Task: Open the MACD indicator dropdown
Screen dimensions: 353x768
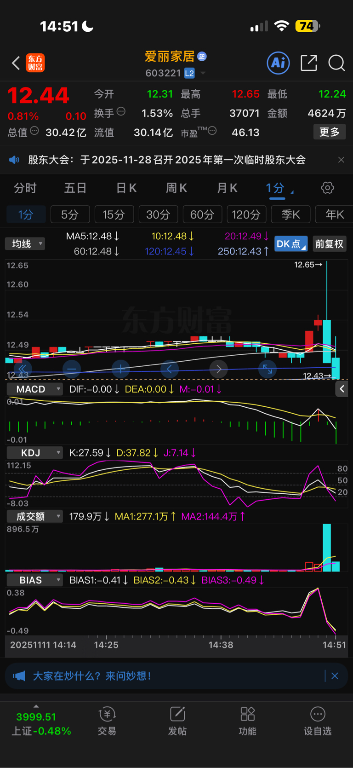Action: pos(35,389)
